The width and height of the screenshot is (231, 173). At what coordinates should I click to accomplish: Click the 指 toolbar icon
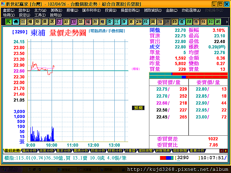pyautogui.click(x=160, y=22)
